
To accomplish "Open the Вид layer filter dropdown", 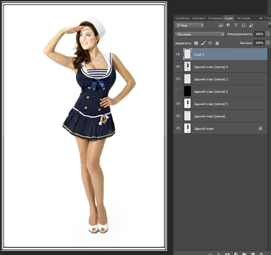I will (190, 25).
